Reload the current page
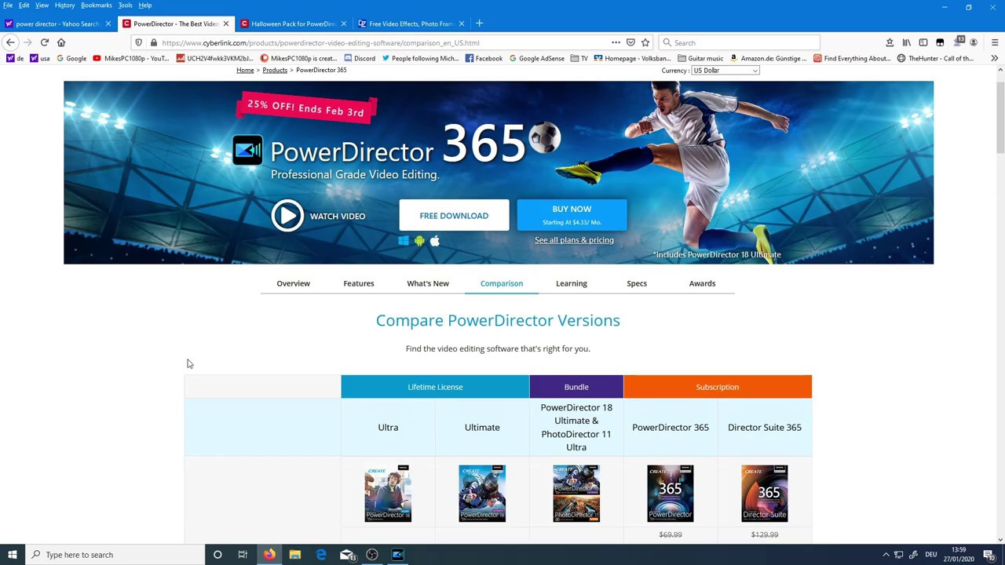 point(45,42)
